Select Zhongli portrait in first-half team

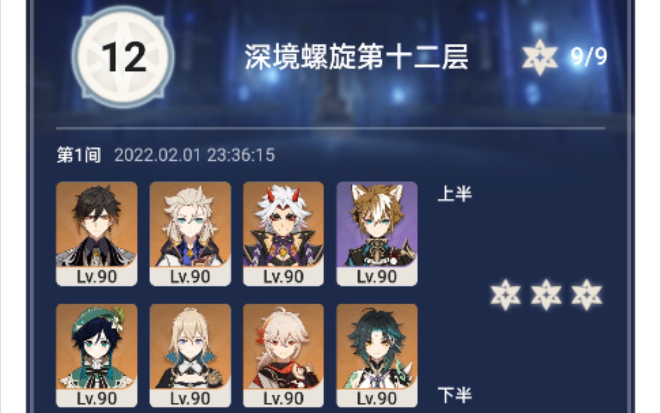click(96, 233)
